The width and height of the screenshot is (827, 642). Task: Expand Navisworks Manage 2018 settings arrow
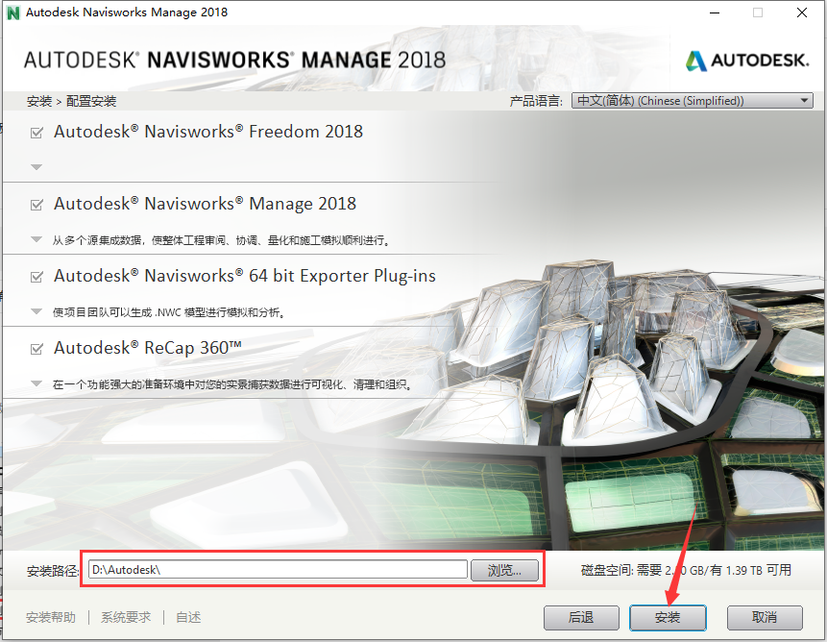click(36, 239)
